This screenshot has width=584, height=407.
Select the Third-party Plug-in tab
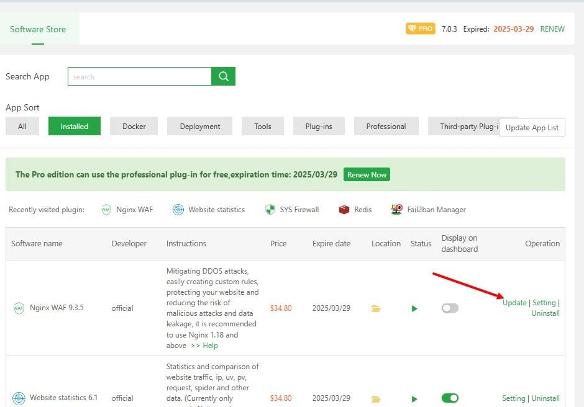pyautogui.click(x=463, y=126)
